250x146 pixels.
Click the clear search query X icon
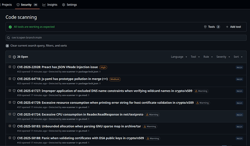coord(8,46)
